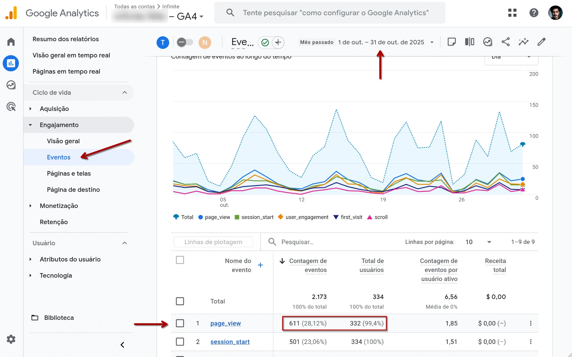Go to Home from the left rail

tap(11, 42)
